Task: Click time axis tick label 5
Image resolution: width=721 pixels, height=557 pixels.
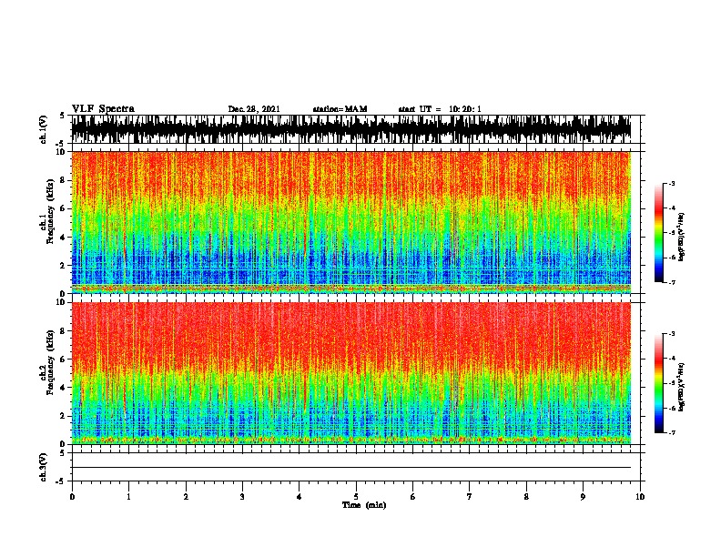Action: point(356,497)
